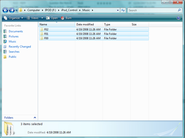Expand the address bar history dropdown
This screenshot has width=185, height=138.
click(x=118, y=10)
